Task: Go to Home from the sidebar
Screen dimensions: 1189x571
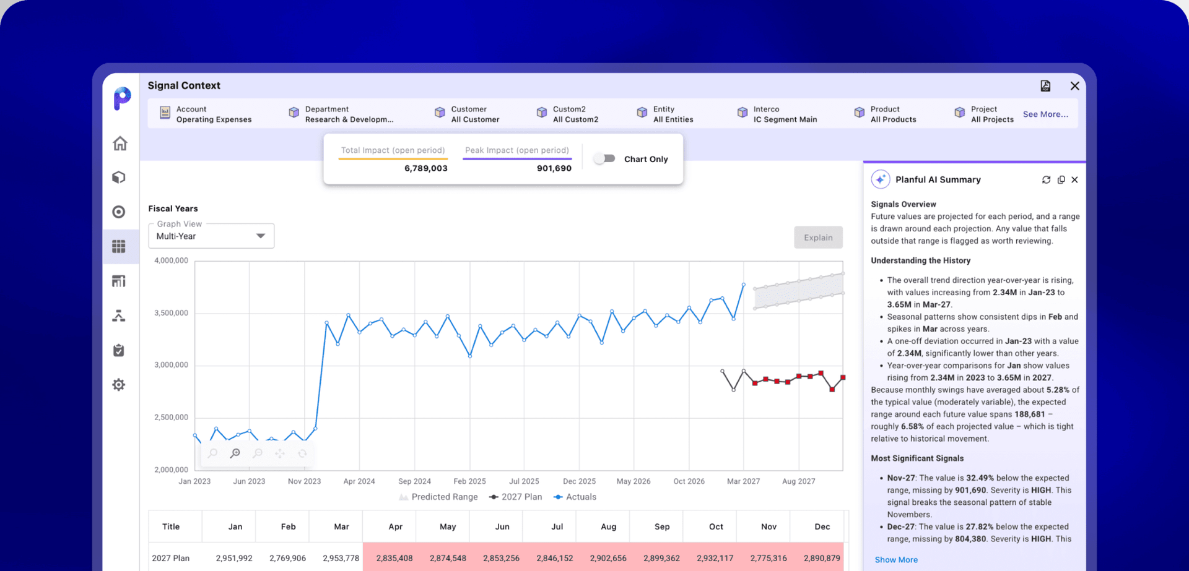Action: click(x=120, y=144)
